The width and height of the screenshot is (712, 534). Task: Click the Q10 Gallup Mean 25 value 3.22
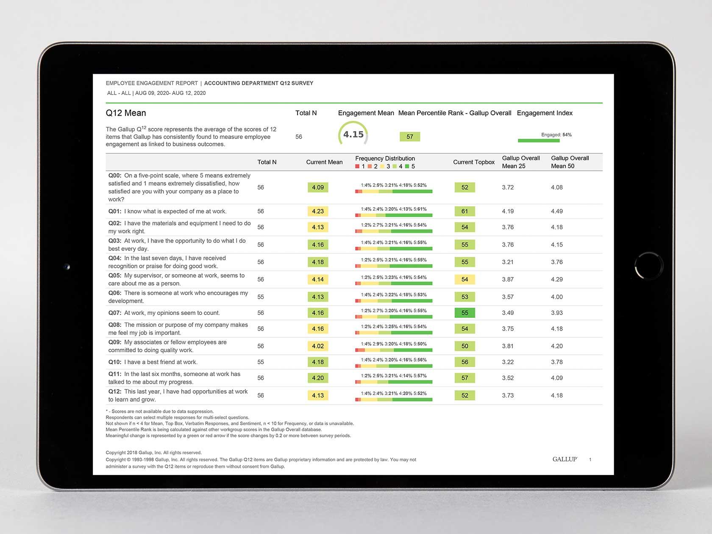pos(508,362)
